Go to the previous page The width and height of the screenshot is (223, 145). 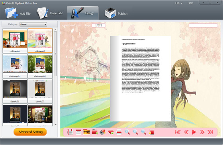(186, 132)
